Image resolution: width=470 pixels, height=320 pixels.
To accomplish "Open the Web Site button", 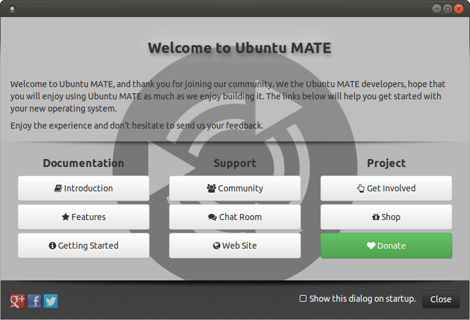I will coord(235,246).
